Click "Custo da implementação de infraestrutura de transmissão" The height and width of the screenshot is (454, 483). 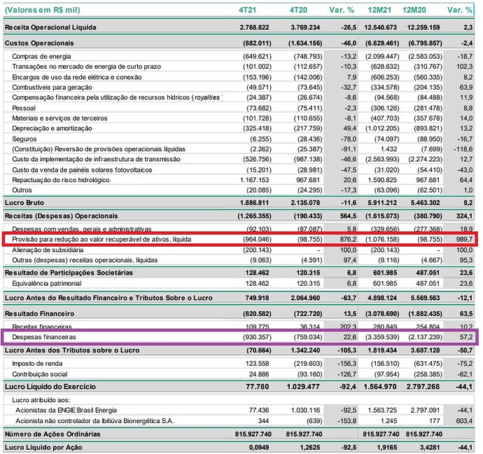(96, 159)
